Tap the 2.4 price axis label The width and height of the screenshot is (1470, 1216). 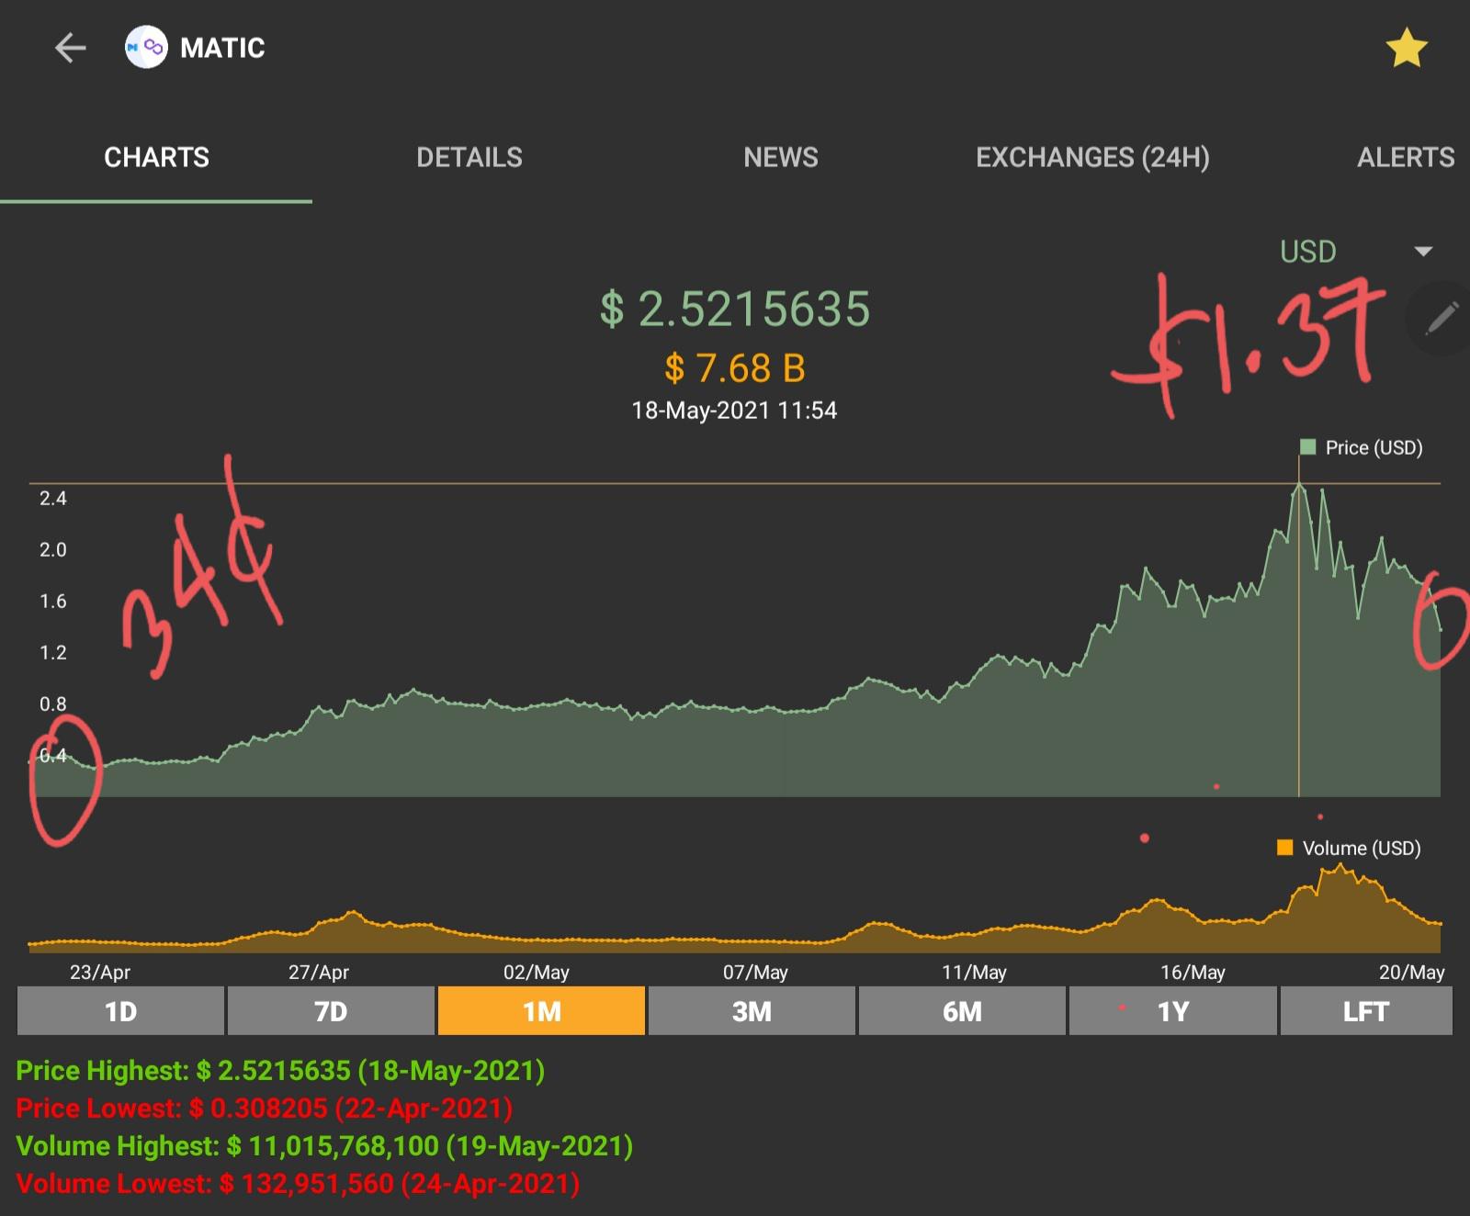coord(52,498)
